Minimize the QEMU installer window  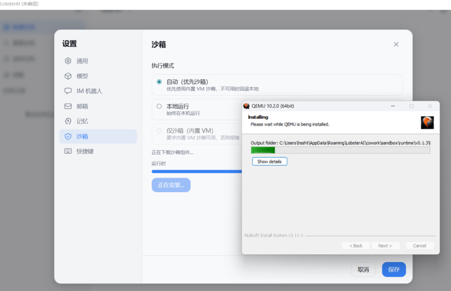(x=393, y=106)
